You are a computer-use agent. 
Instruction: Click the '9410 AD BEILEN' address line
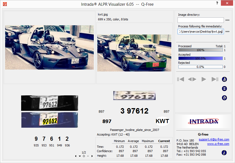pyautogui.click(x=188, y=144)
